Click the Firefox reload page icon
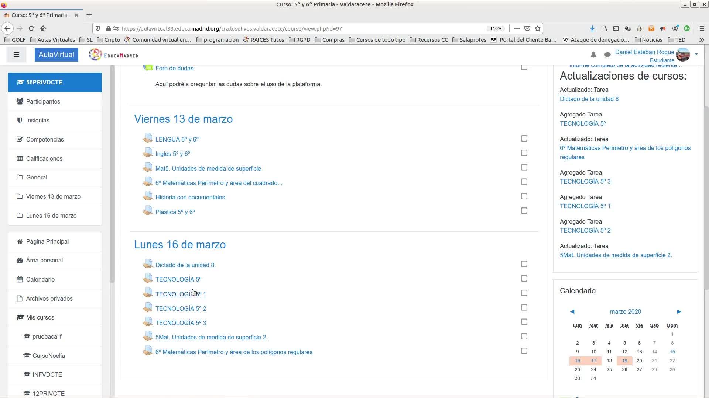 (31, 28)
